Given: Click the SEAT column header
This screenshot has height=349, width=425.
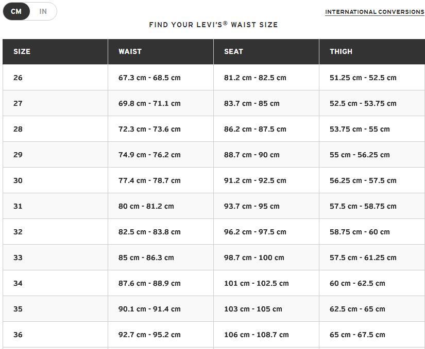Looking at the screenshot, I should point(233,51).
